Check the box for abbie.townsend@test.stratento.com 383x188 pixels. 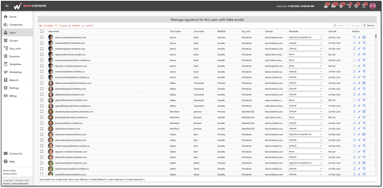click(x=42, y=83)
